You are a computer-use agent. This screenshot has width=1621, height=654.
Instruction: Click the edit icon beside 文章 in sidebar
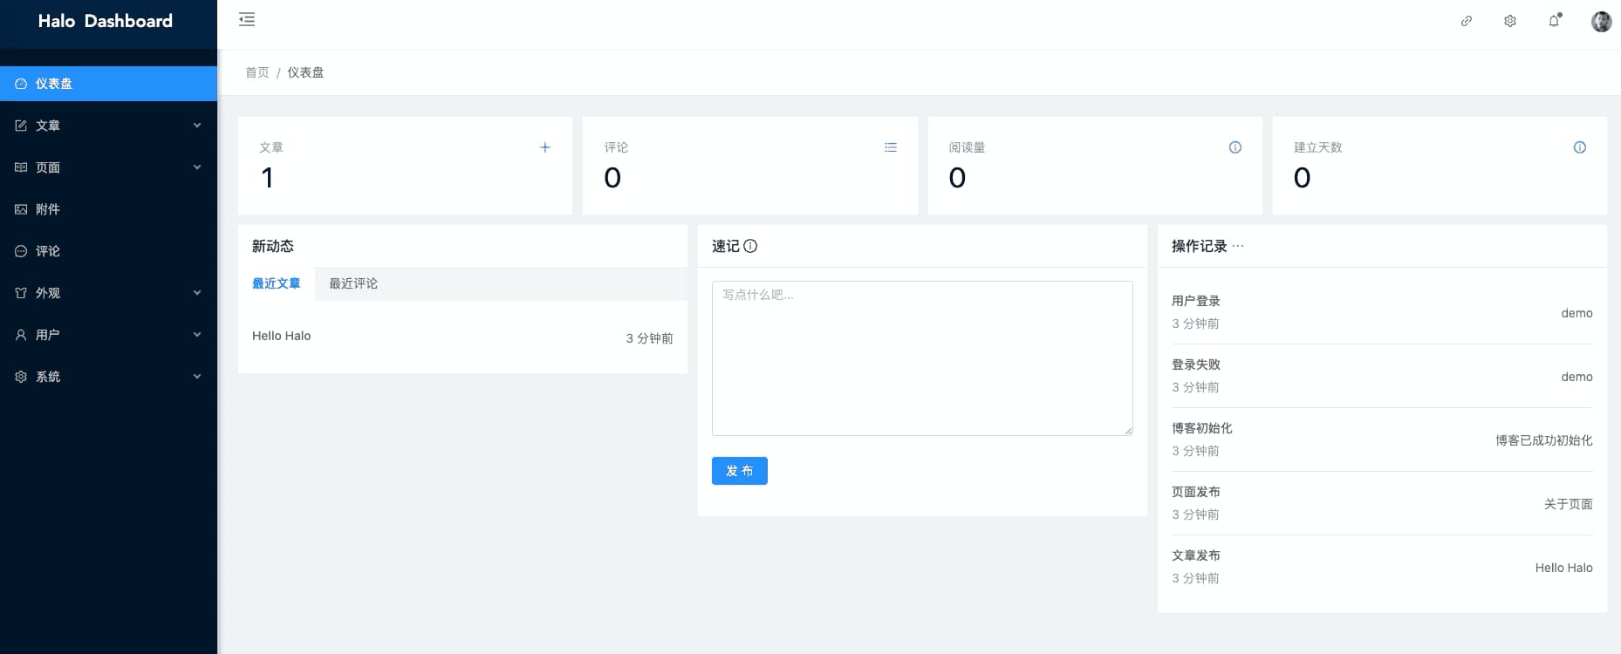21,126
